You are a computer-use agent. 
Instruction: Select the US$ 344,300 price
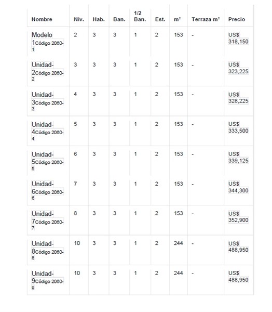[x=238, y=187]
